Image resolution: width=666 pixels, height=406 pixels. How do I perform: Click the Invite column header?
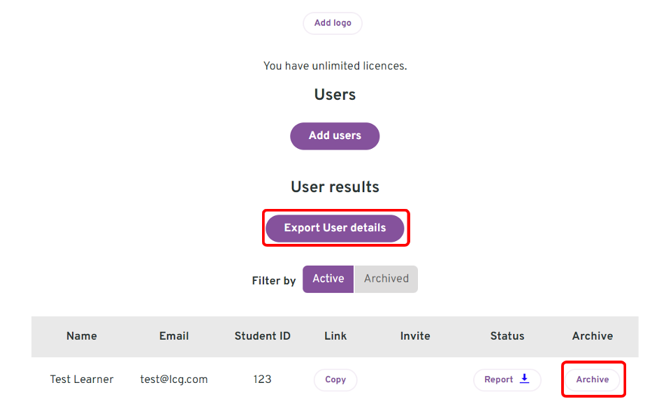415,336
